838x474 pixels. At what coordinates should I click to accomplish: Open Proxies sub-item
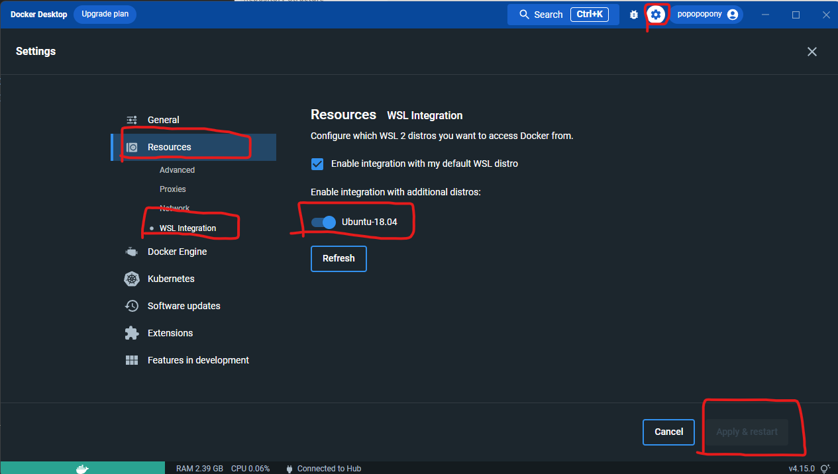point(173,189)
